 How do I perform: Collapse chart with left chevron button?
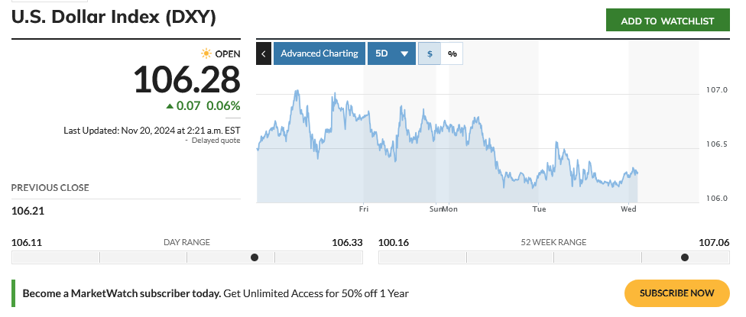264,53
